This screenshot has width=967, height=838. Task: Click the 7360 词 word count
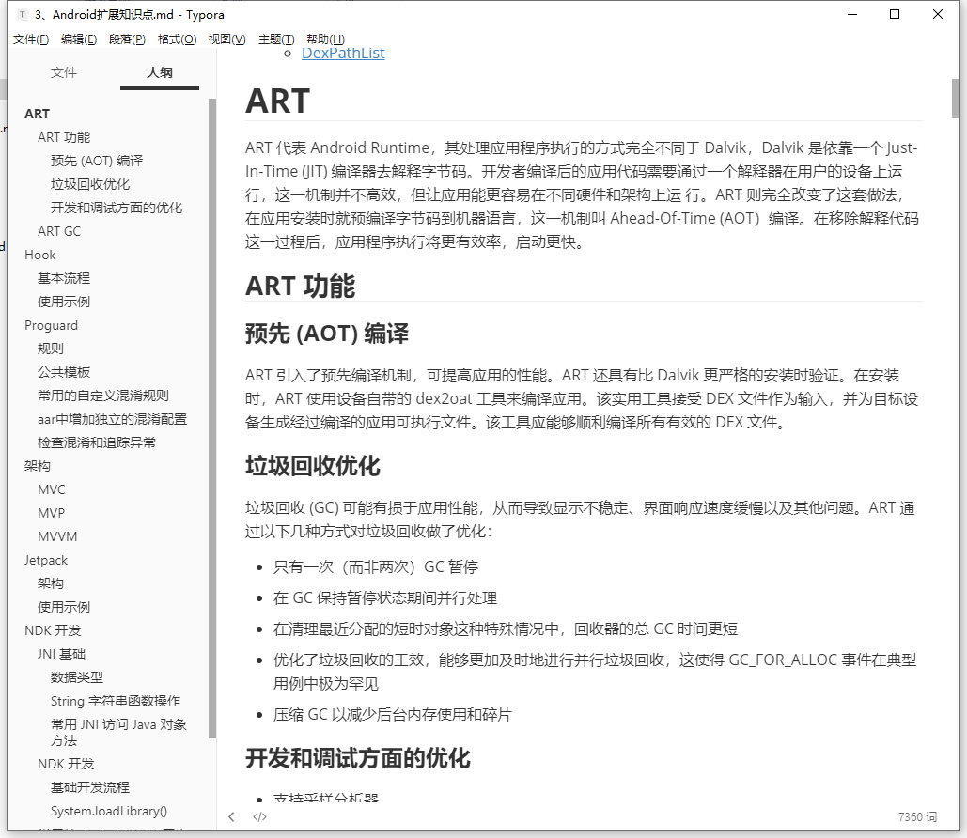click(x=917, y=817)
